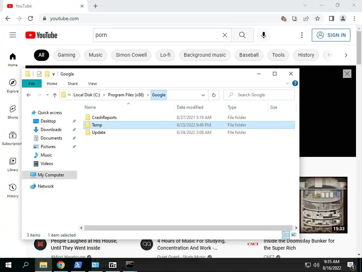Expand the Explorer ribbon chevron
Image resolution: width=362 pixels, height=272 pixels.
tap(287, 83)
